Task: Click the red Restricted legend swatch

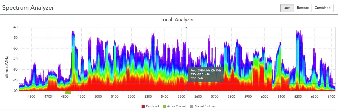Action: point(143,106)
